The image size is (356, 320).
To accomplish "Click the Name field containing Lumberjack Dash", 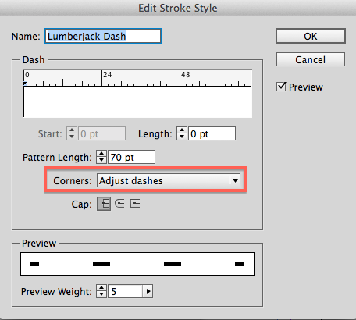I will (x=103, y=36).
